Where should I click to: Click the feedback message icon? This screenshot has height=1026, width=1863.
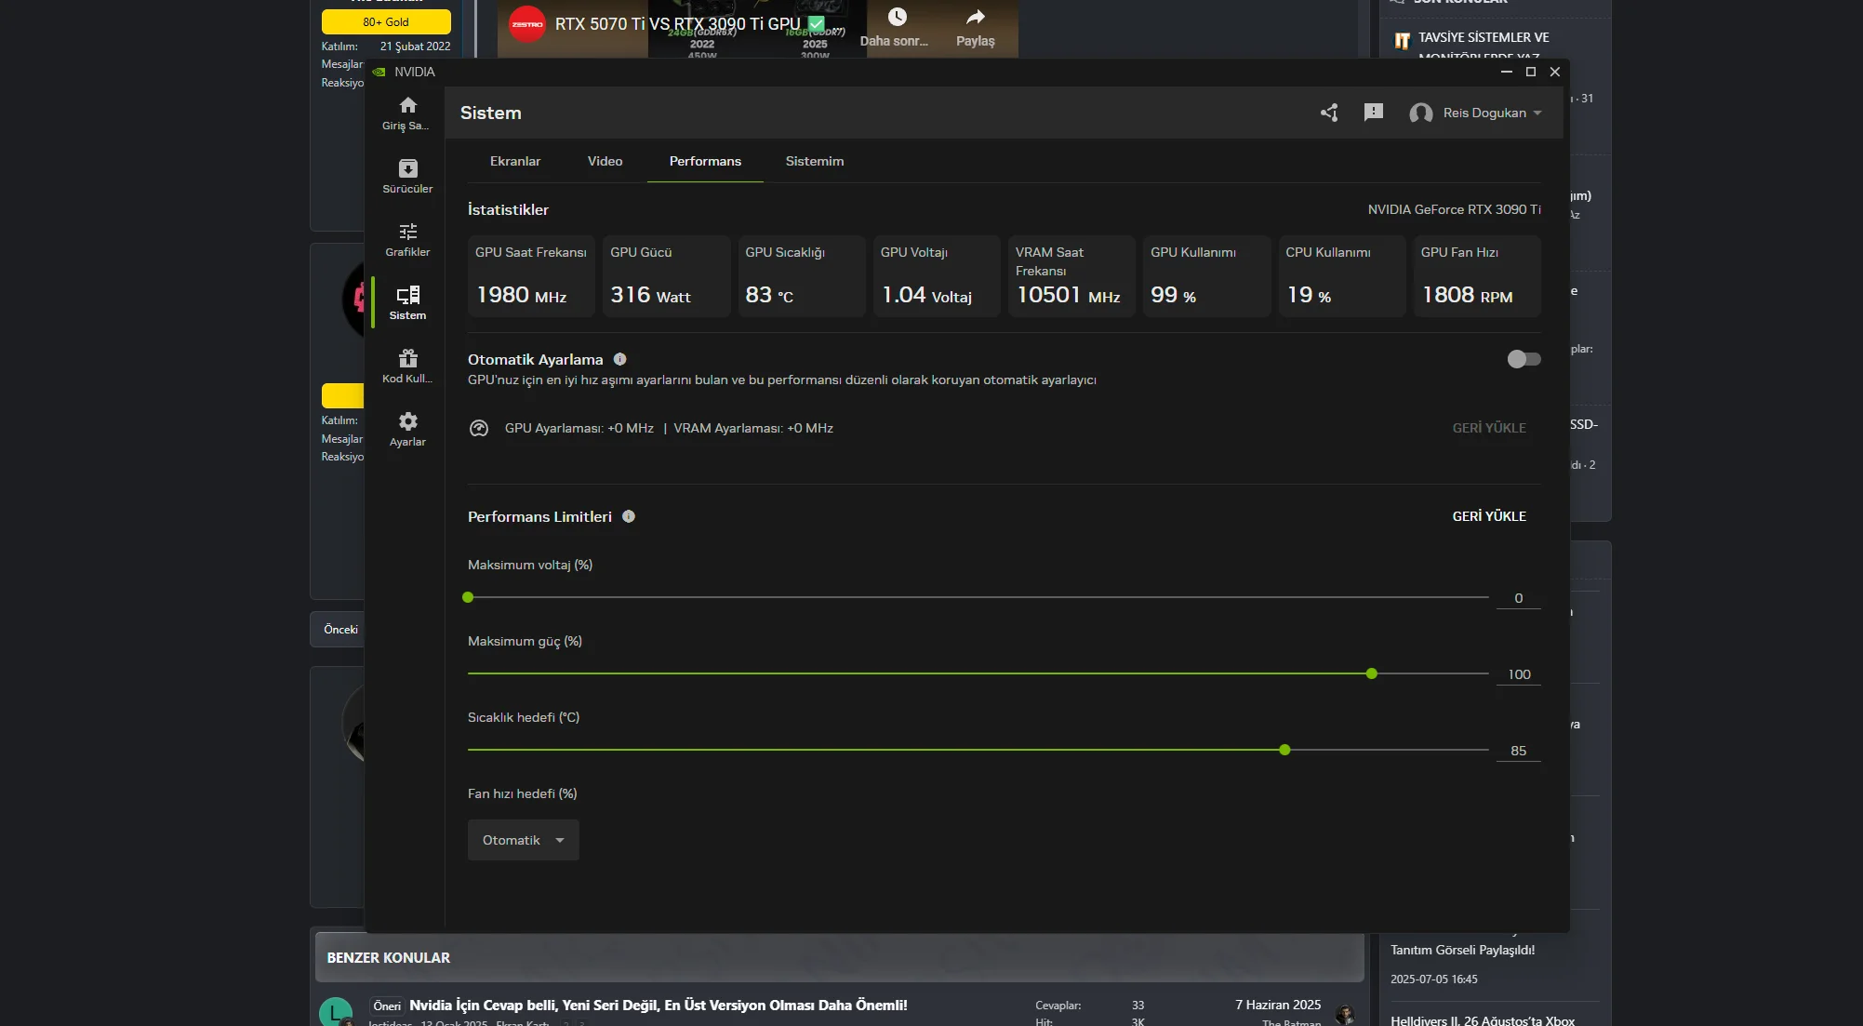[x=1373, y=113]
